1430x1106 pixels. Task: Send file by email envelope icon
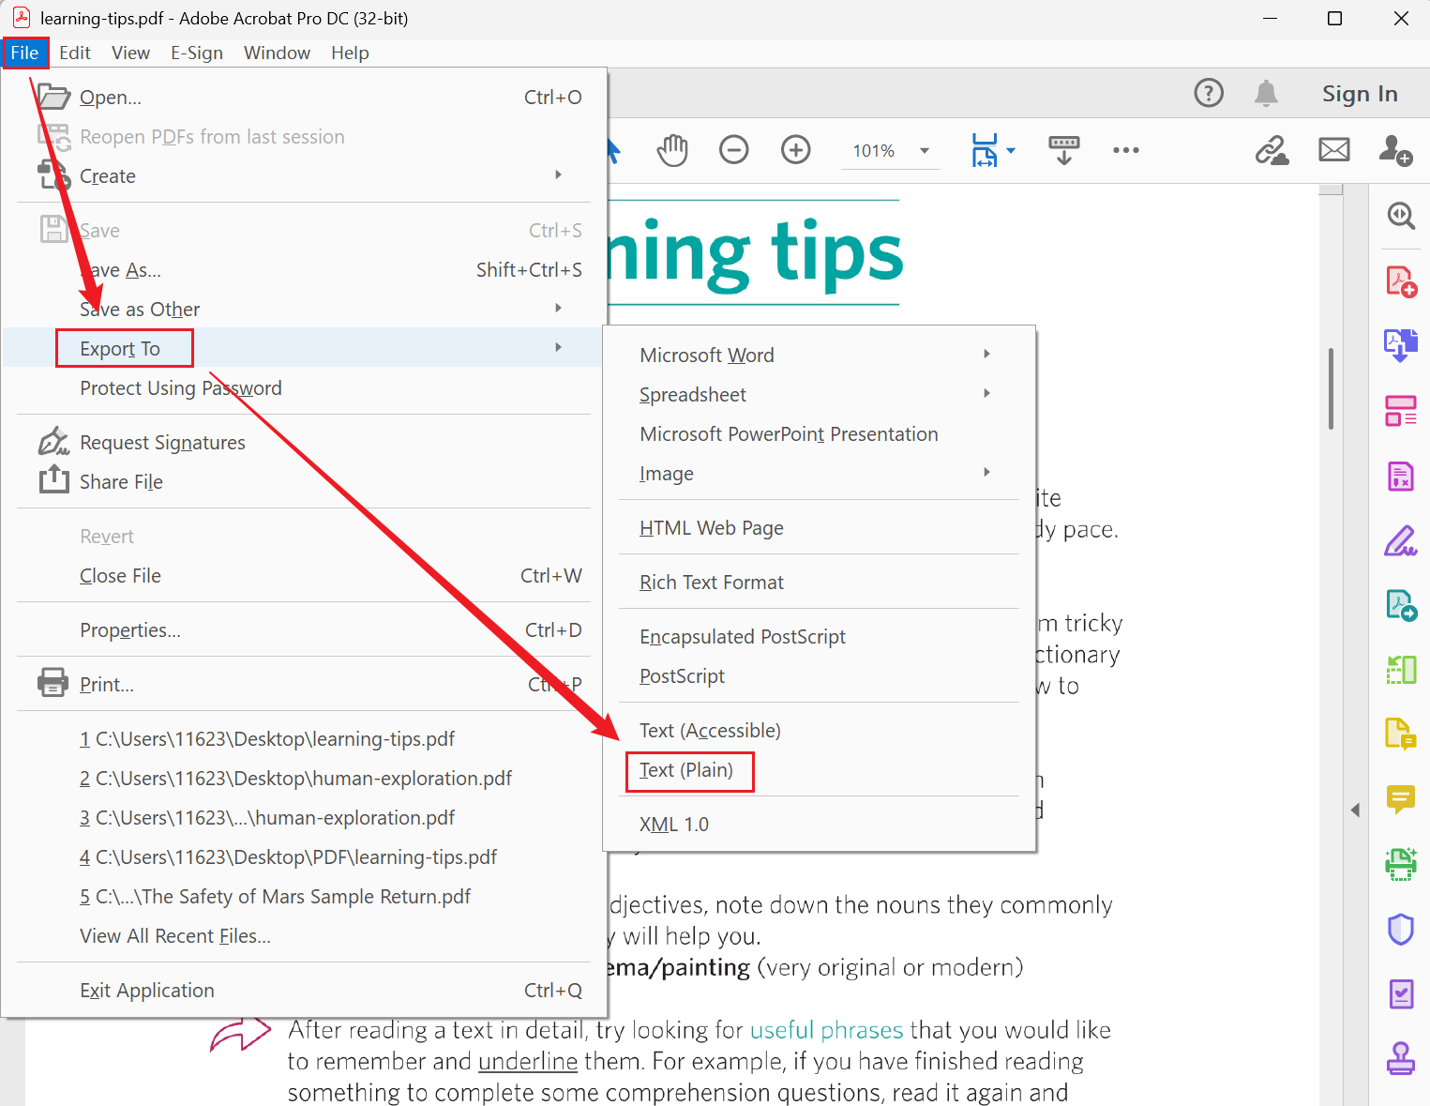tap(1333, 150)
